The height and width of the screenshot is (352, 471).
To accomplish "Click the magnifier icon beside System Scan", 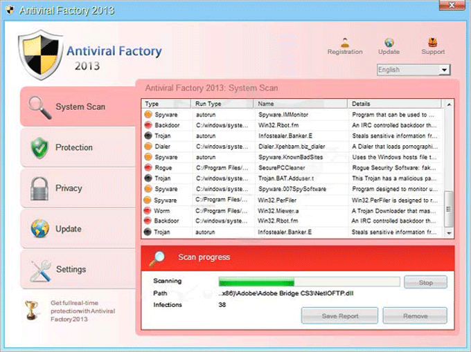I will pos(39,107).
